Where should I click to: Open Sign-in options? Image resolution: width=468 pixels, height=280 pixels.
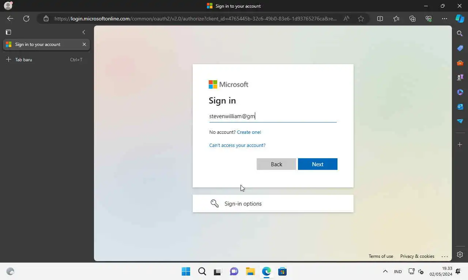(x=273, y=203)
